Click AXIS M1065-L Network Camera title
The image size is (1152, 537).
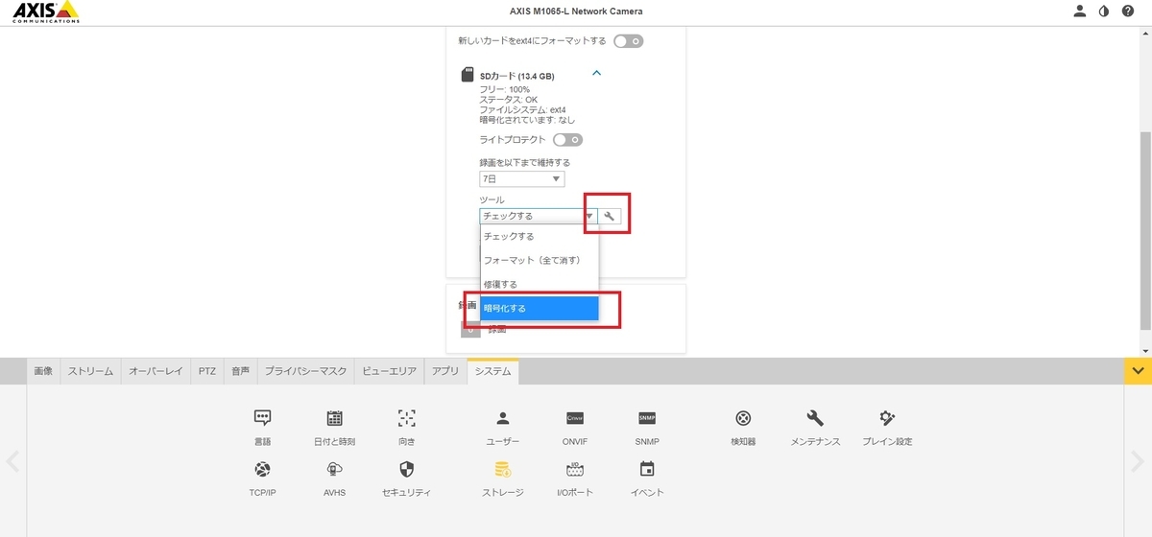coord(576,12)
